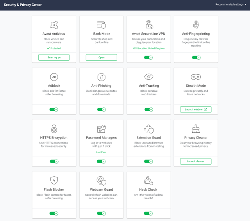This screenshot has width=250, height=221.
Task: Click the Flash Blocker heading
Action: (x=54, y=189)
